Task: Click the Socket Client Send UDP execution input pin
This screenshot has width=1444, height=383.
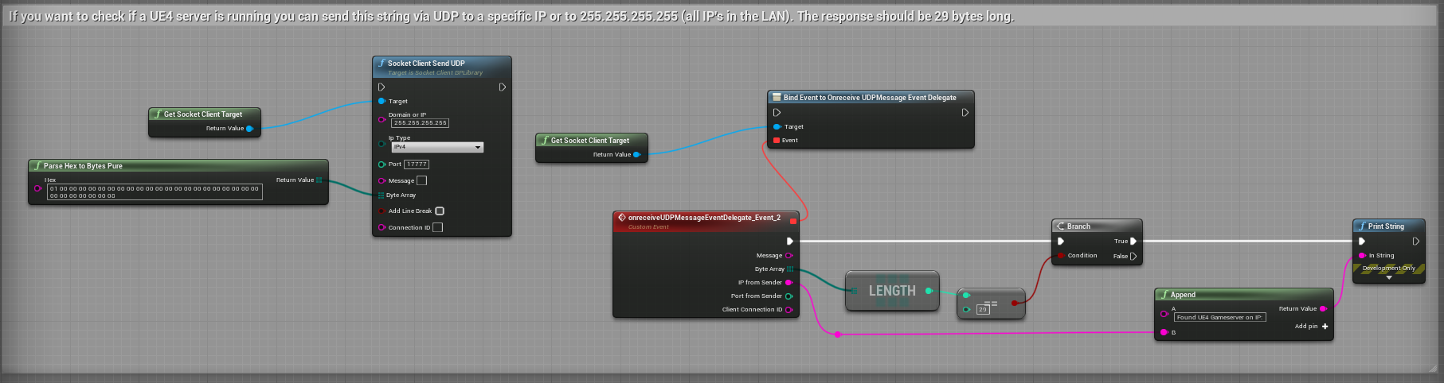Action: click(x=382, y=87)
